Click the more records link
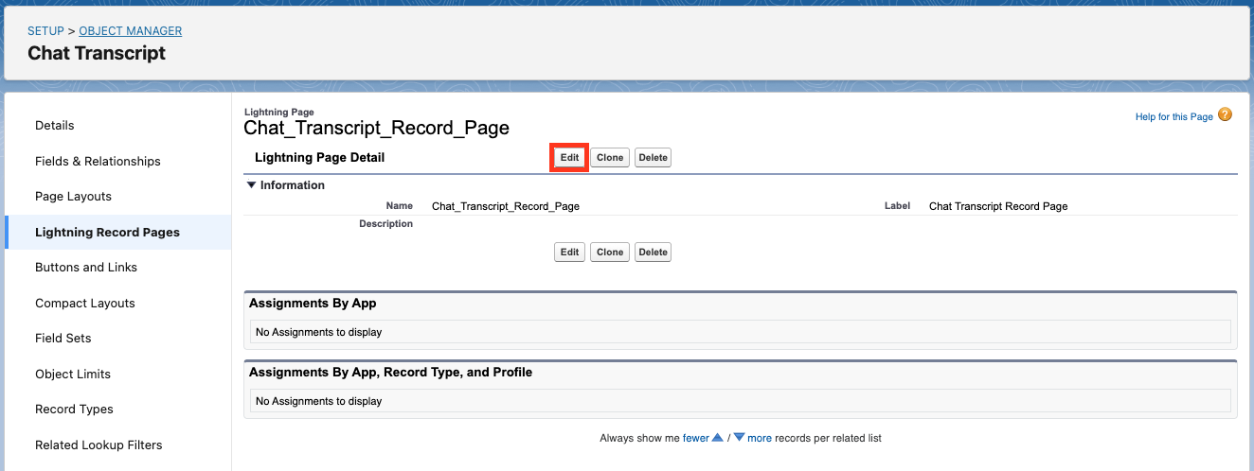 click(x=760, y=439)
